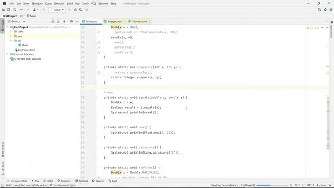
Task: Open IDE settings gear at top right
Action: [x=325, y=10]
